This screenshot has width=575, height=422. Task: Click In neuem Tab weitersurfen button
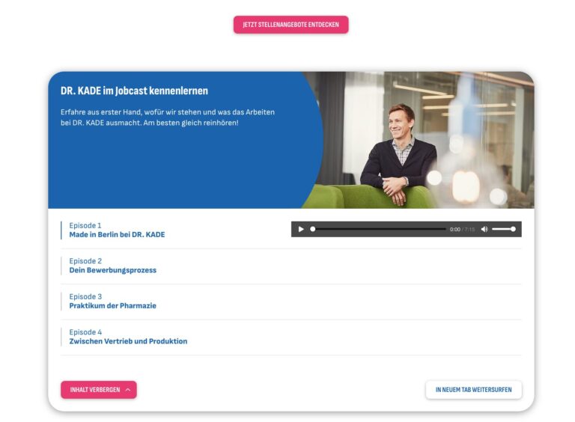coord(473,390)
